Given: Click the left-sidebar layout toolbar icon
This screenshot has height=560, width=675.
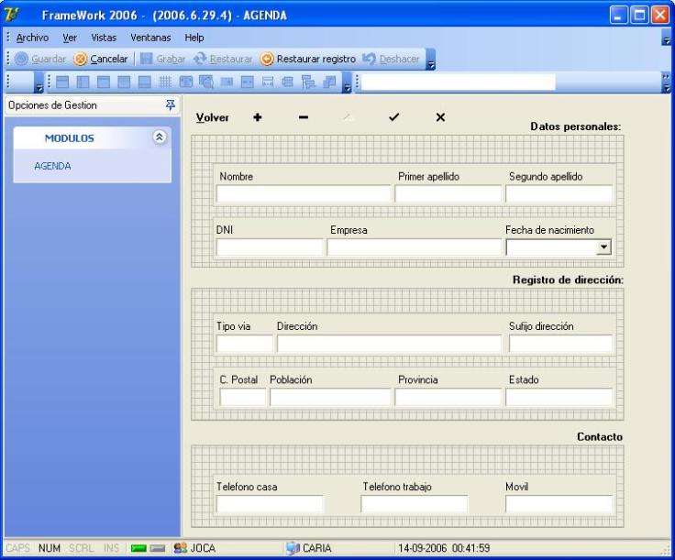Looking at the screenshot, I should [83, 82].
